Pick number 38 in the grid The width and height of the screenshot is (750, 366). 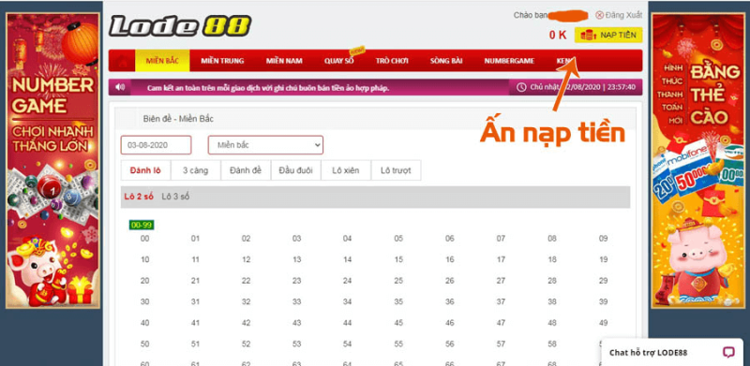coord(552,301)
